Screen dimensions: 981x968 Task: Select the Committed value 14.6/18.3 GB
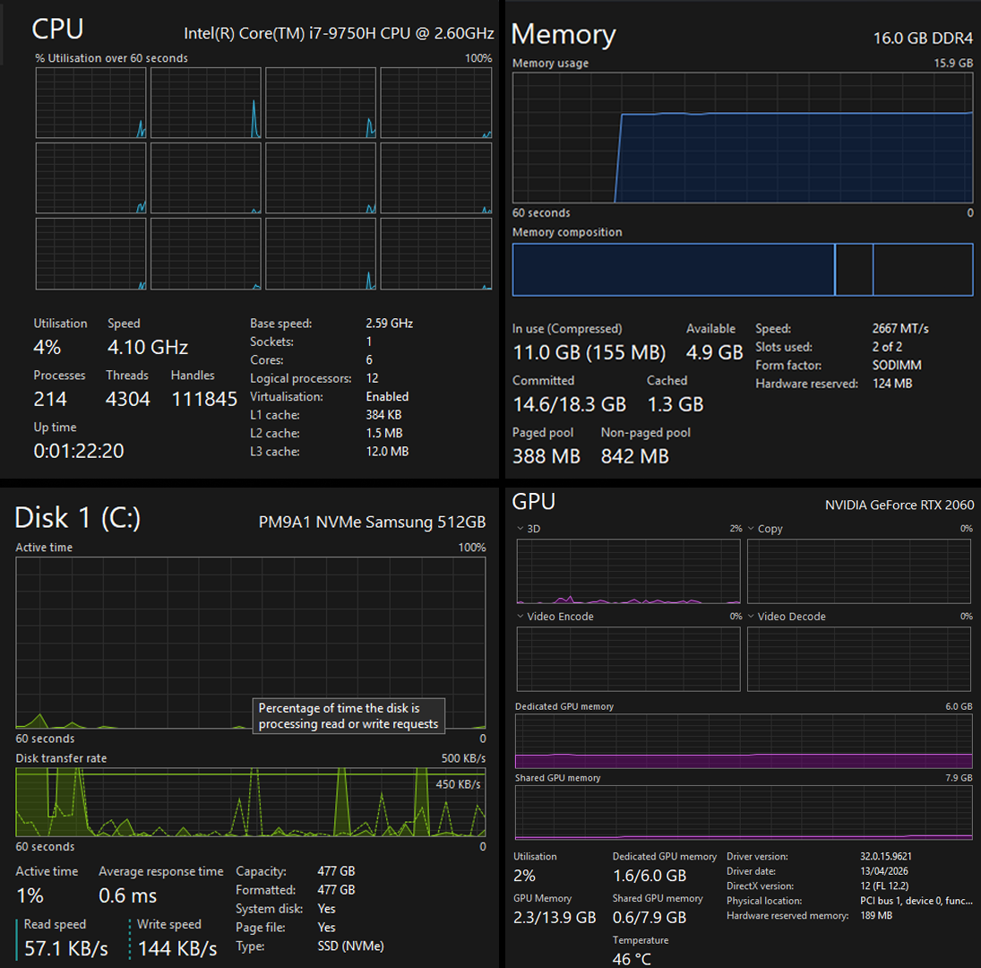[x=569, y=405]
